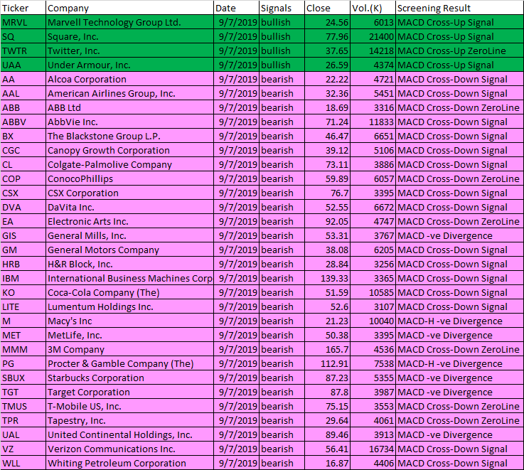Click UAA volume value 4374
The height and width of the screenshot is (470, 524).
pyautogui.click(x=373, y=65)
